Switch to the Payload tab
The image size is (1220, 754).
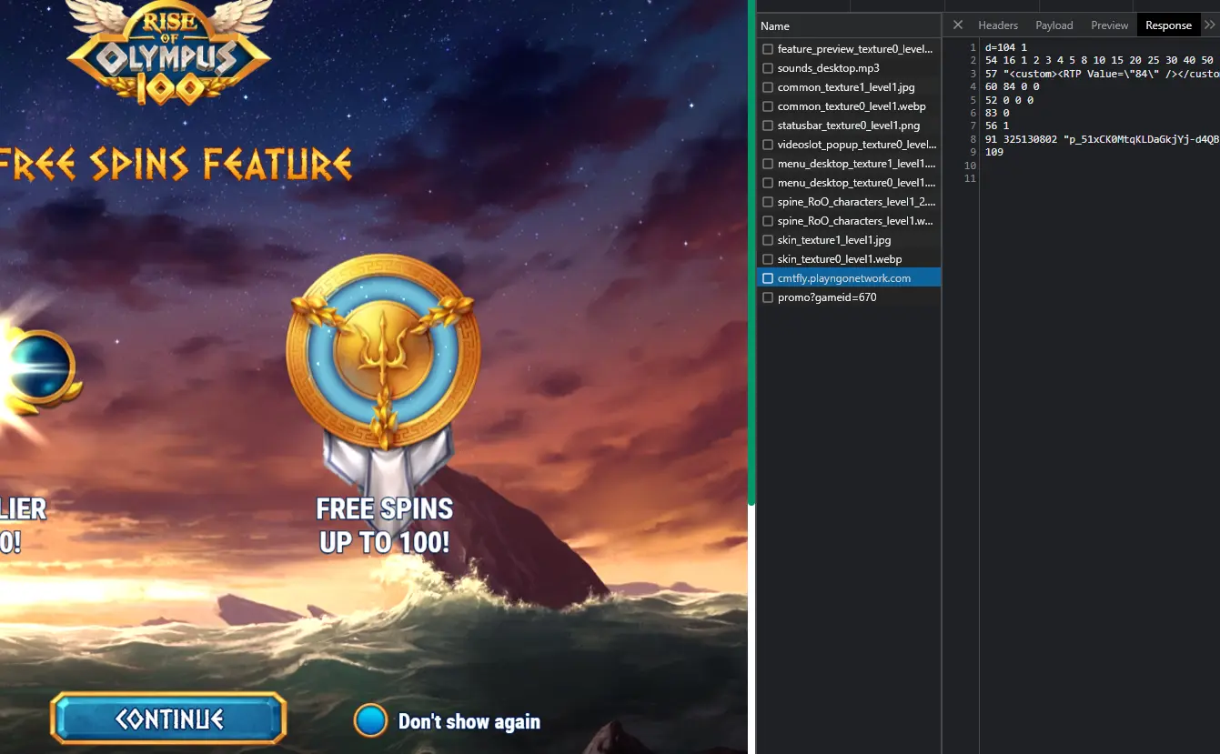coord(1054,25)
